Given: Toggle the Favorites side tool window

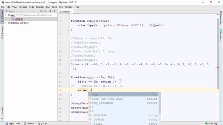Looking at the screenshot, I should 2,113.
